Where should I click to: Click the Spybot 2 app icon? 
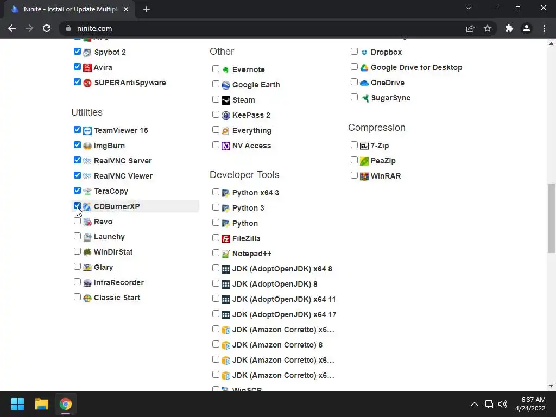tap(87, 53)
